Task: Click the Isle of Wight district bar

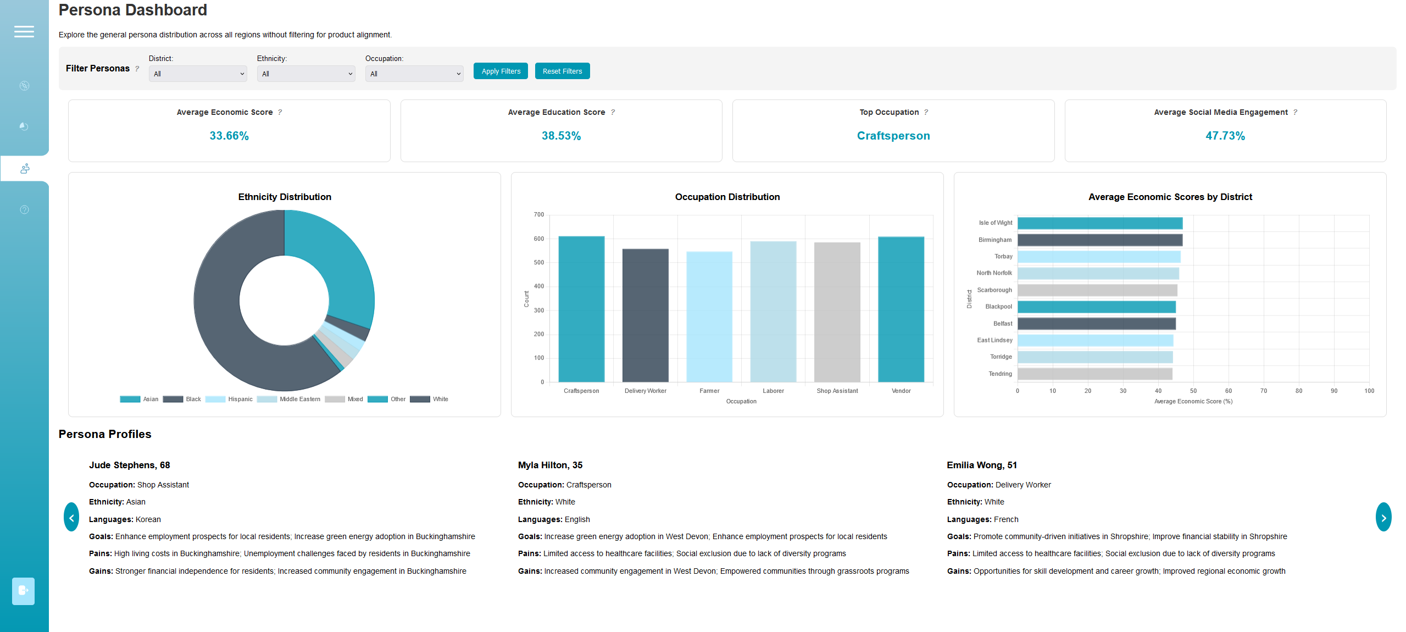Action: coord(1100,223)
